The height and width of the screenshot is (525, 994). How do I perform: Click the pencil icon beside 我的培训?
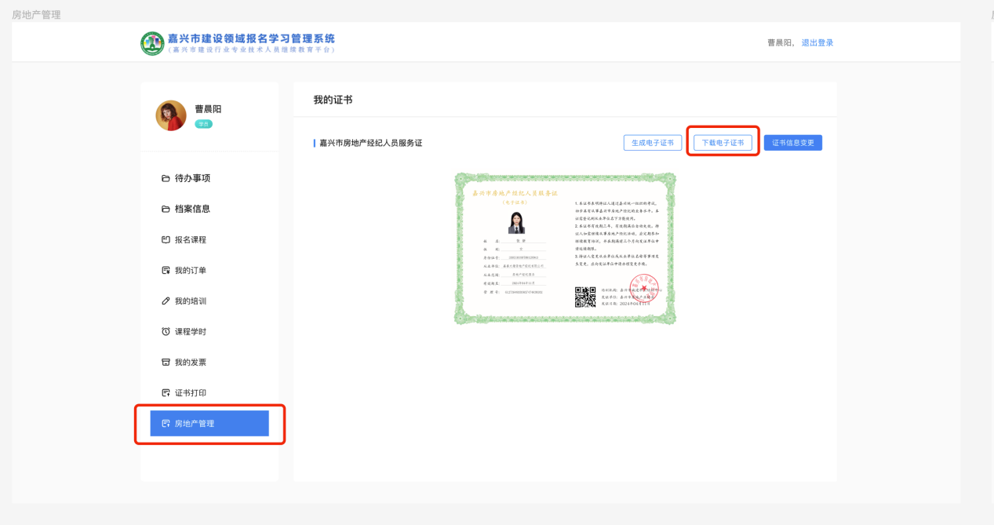tap(166, 301)
